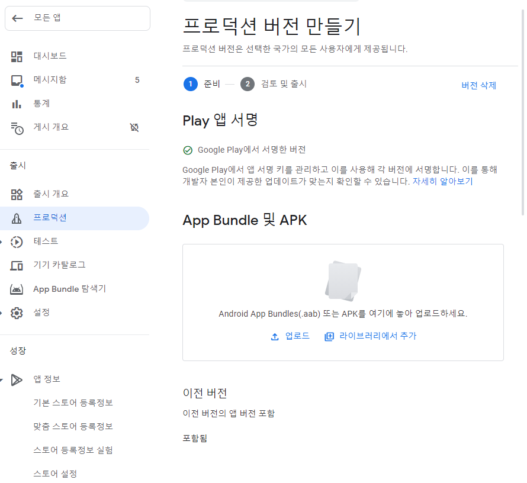Click the 버전 삭제 link

tap(478, 86)
